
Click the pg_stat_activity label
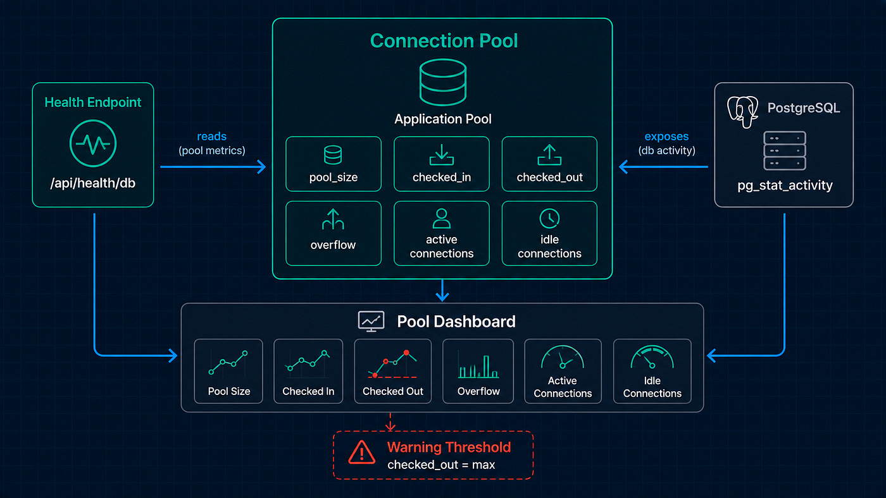pos(785,186)
